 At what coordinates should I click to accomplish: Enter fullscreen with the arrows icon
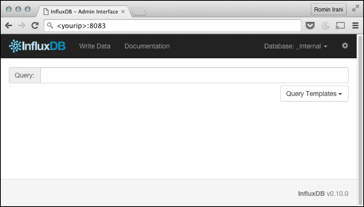point(355,9)
